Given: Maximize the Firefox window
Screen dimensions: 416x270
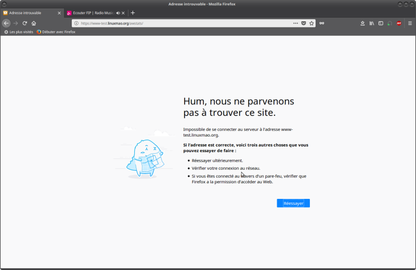Looking at the screenshot, I should click(406, 4).
